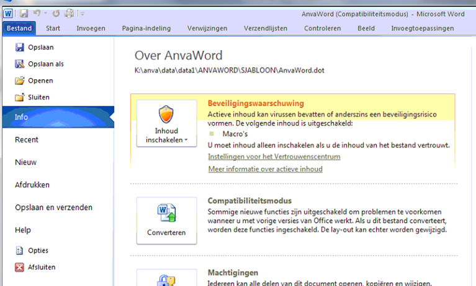
Task: Switch to the Start tab
Action: [x=53, y=28]
